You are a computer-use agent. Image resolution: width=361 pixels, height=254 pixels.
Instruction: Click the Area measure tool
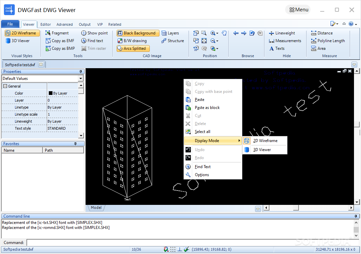point(318,48)
